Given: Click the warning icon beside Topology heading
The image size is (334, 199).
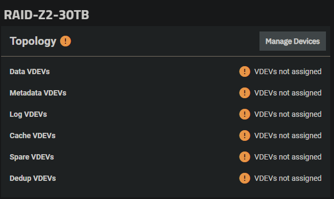Looking at the screenshot, I should 65,41.
